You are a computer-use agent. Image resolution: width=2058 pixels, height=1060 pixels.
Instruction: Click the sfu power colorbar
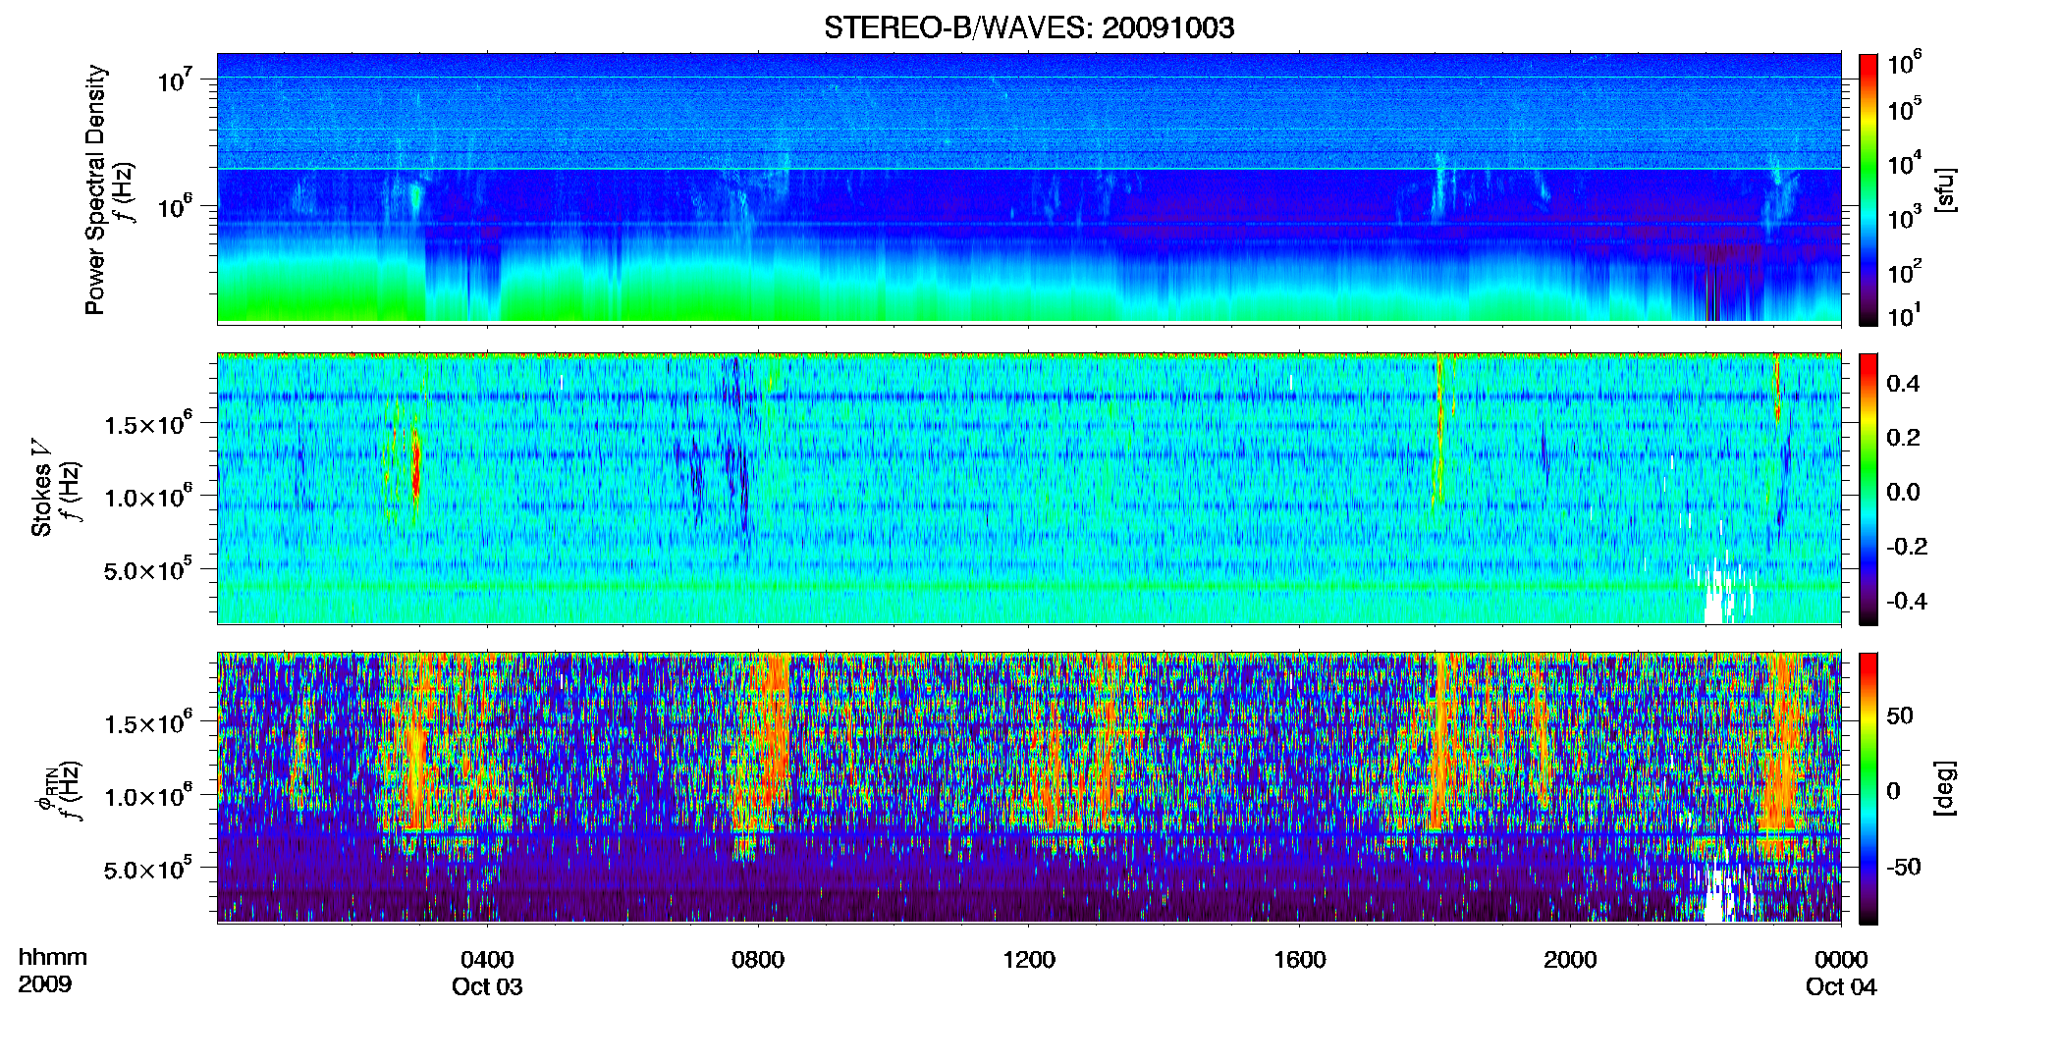click(1868, 189)
